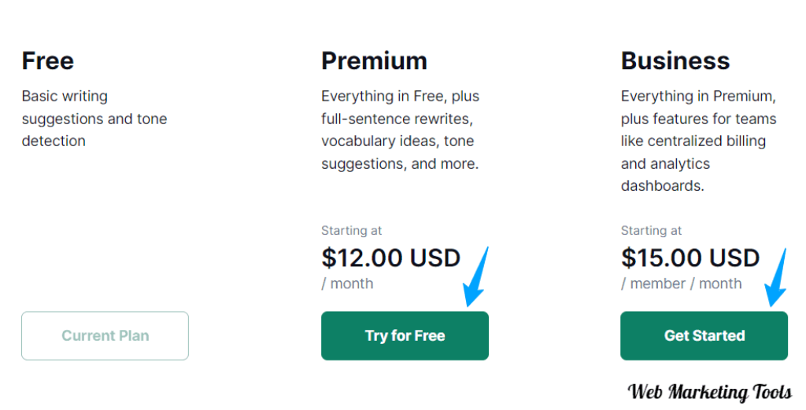Click the blue arrow above Get Started

pos(775,277)
